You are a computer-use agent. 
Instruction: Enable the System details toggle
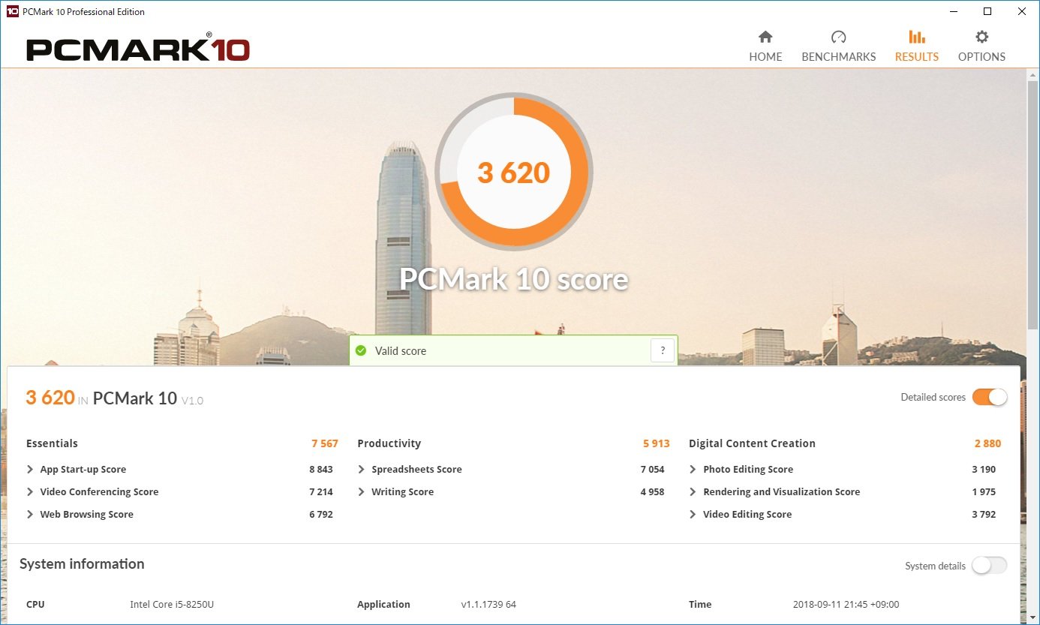pos(990,566)
